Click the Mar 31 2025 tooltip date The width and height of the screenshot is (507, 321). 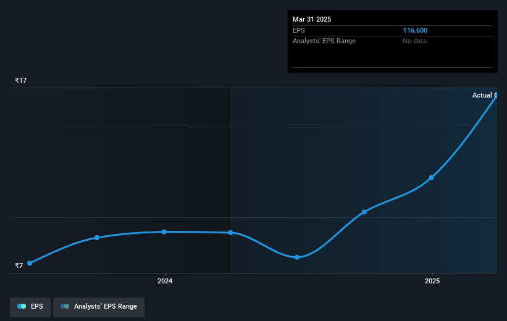pyautogui.click(x=312, y=19)
